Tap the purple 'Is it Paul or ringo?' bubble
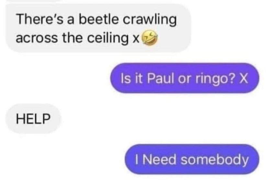Screen dimensions: 271x180 [185, 78]
